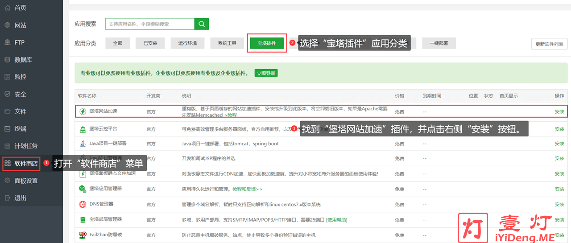Install the 宝塔邮局管理器 plugin
The image size is (571, 243).
(559, 219)
